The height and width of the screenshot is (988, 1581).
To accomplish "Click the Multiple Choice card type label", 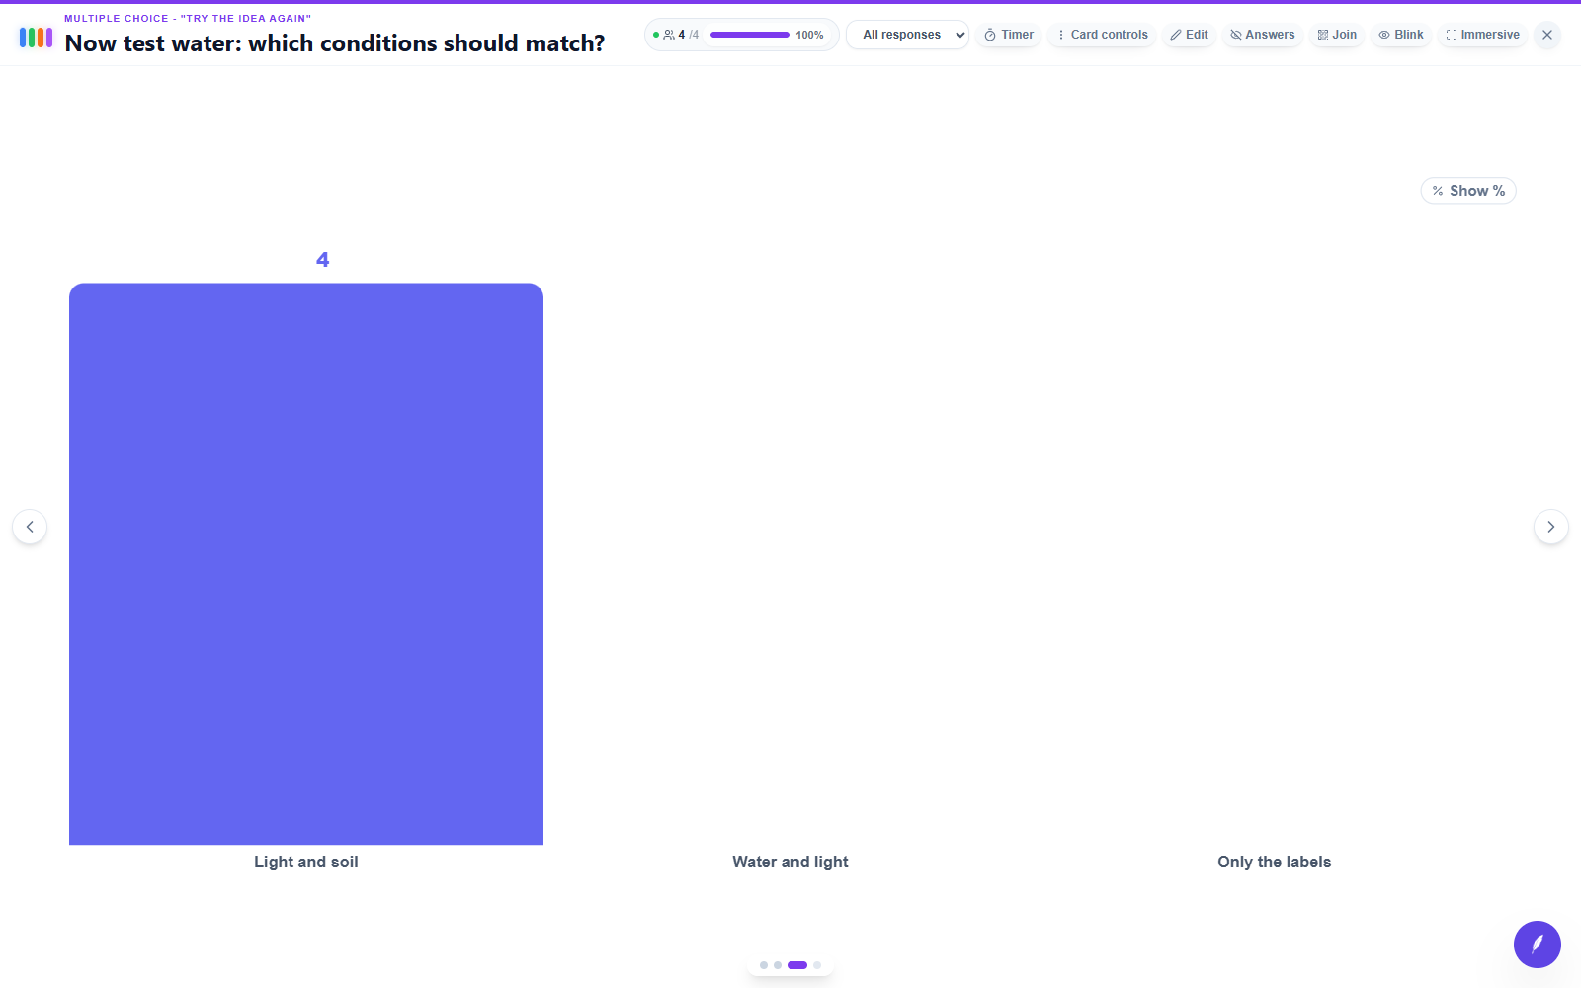I will pos(188,18).
